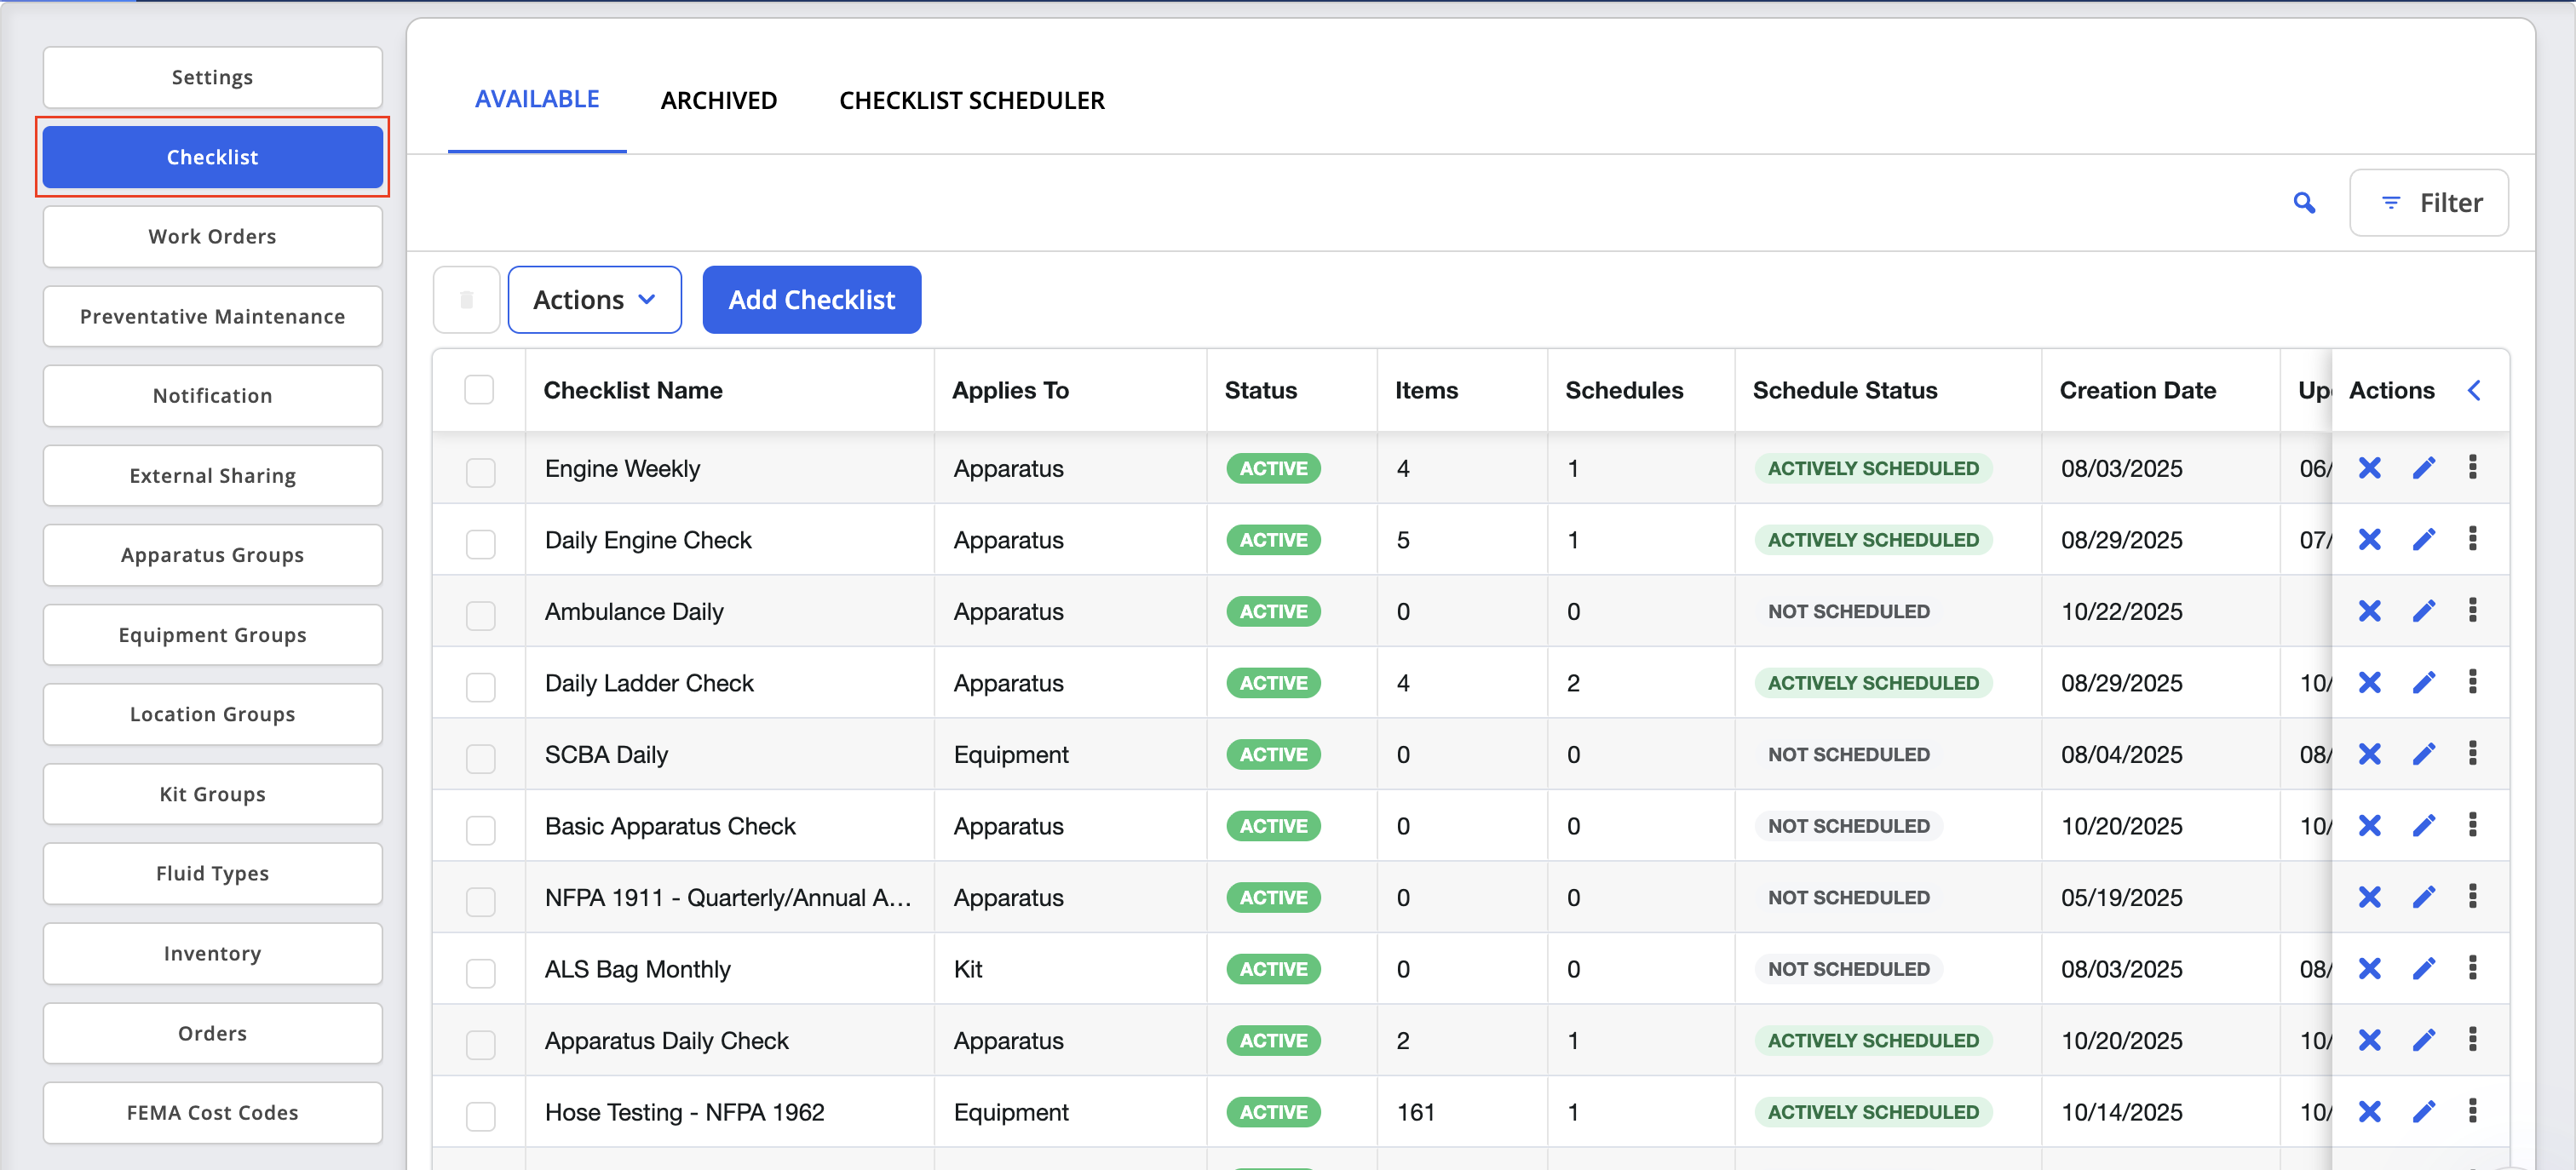Switch to the Archived tab
This screenshot has height=1170, width=2576.
(x=718, y=101)
